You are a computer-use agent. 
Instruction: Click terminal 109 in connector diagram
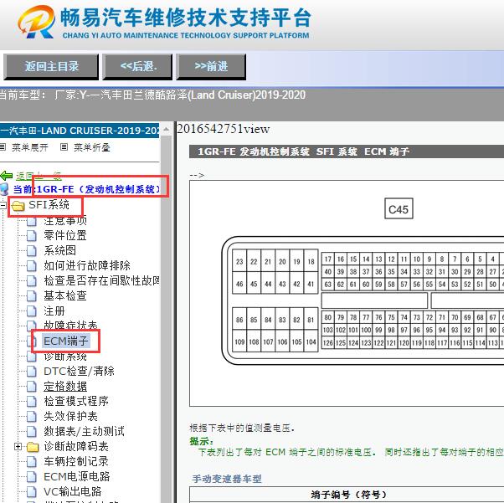[239, 342]
